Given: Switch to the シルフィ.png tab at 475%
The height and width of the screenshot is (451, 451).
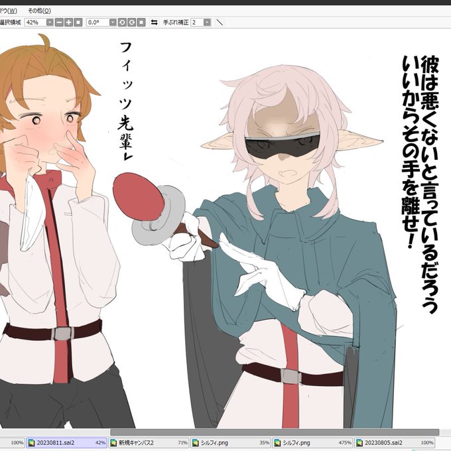Looking at the screenshot, I should click(312, 442).
